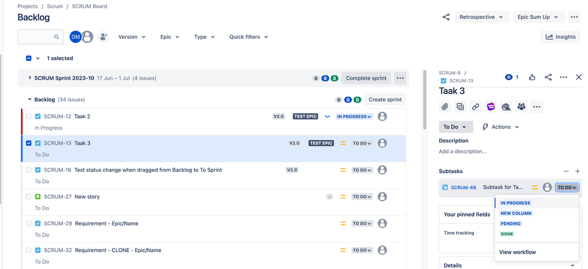588x269 pixels.
Task: Click the link issue icon
Action: tap(476, 107)
